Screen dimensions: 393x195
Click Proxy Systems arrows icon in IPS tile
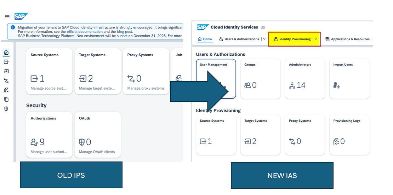coord(131,79)
